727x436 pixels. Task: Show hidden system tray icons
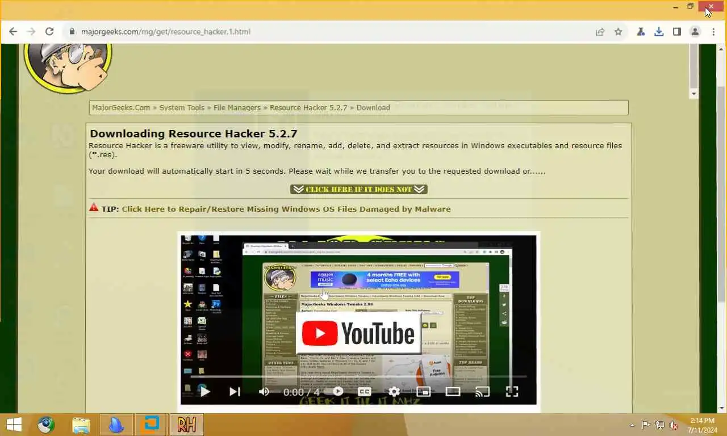632,425
